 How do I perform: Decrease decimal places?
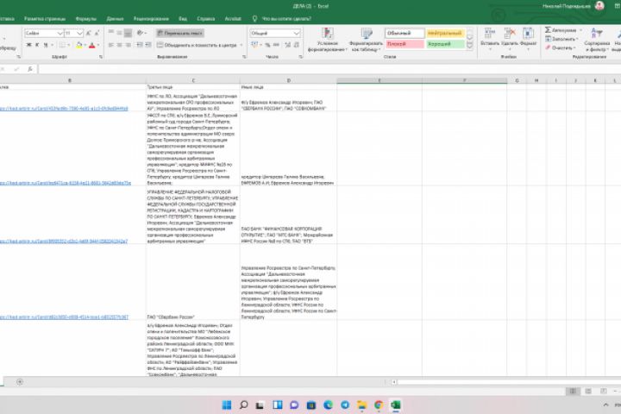(x=296, y=45)
